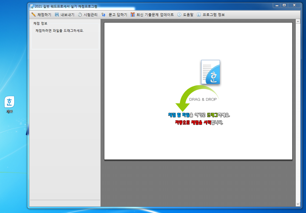The height and width of the screenshot is (213, 306).
Task: Maximize the 채점프로그램 window
Action: tap(284, 5)
